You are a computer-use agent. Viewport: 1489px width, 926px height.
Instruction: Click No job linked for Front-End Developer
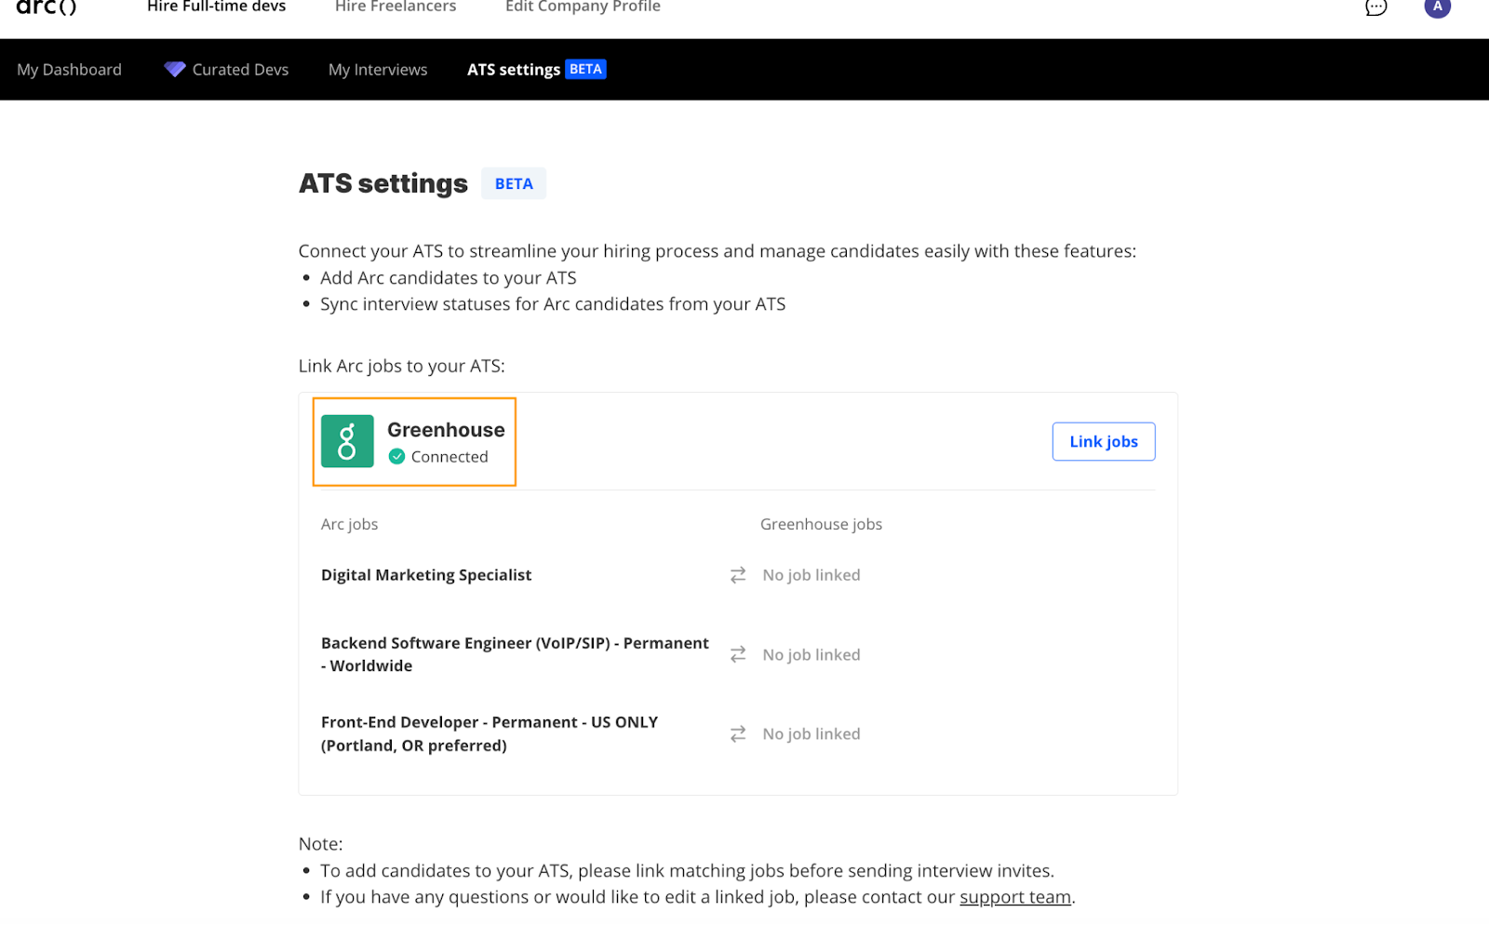click(x=812, y=733)
